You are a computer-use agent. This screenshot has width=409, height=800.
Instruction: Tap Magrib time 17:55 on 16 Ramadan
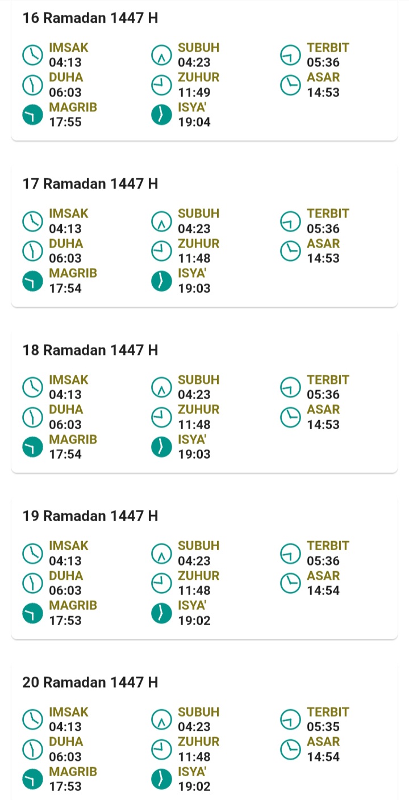pos(65,122)
